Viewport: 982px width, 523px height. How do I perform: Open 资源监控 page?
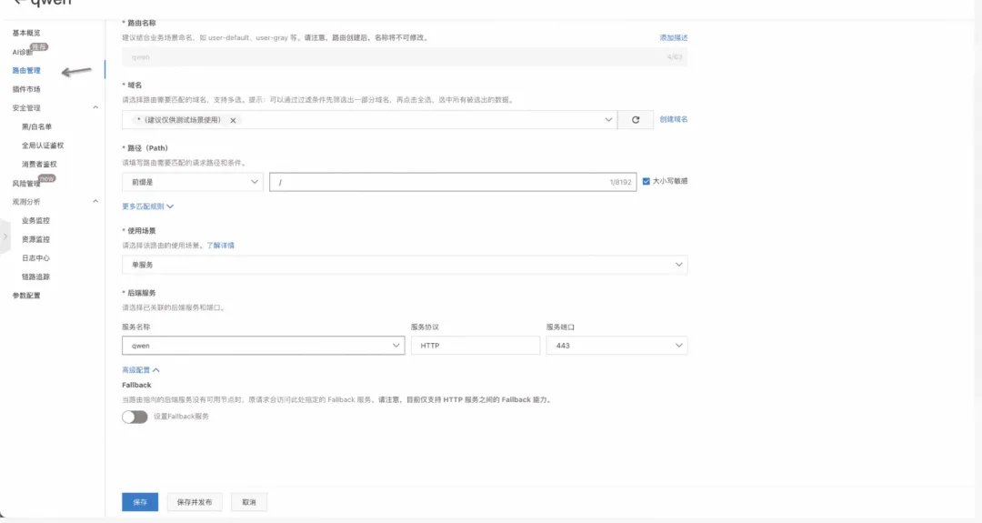35,240
